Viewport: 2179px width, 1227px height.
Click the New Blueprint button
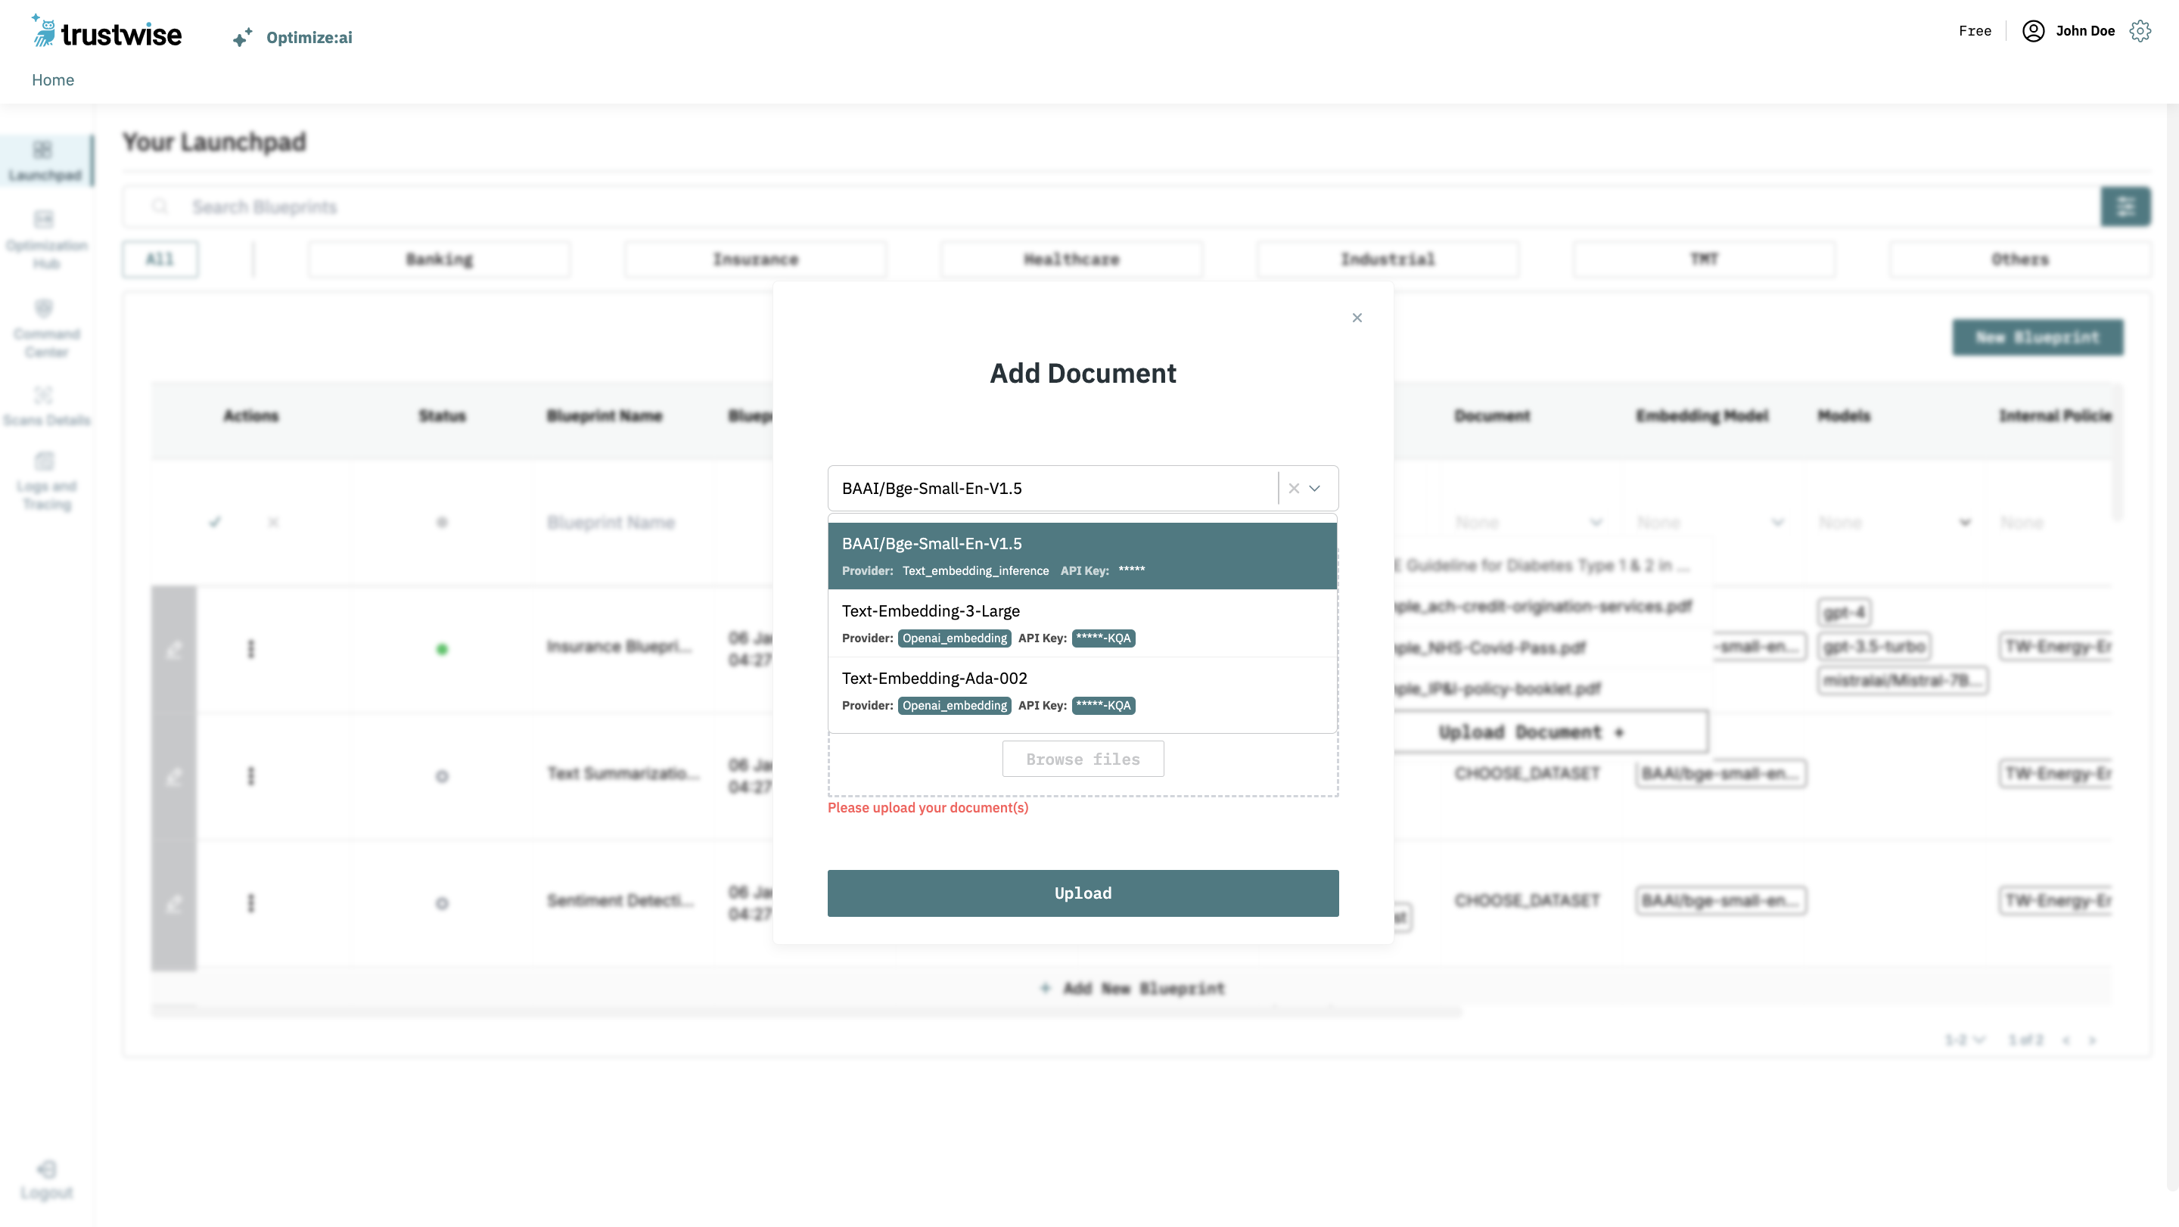pyautogui.click(x=2037, y=337)
